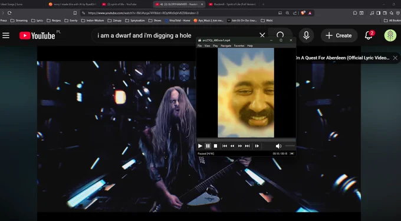Open Indian Wisdom bookmarks folder
Image resolution: width=401 pixels, height=221 pixels.
[93, 21]
